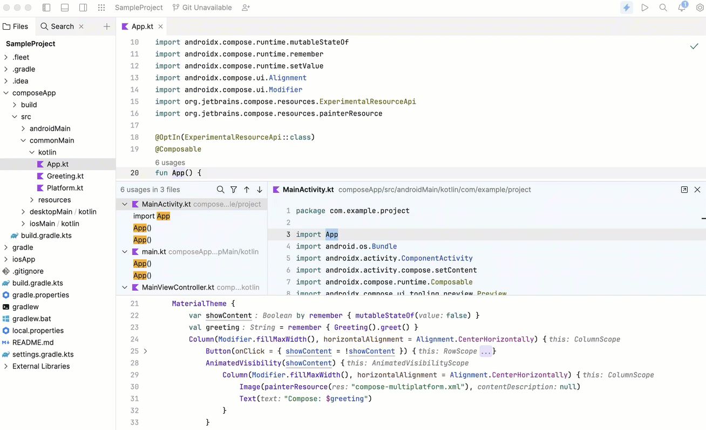Open usages preview in separate editor icon

point(684,190)
